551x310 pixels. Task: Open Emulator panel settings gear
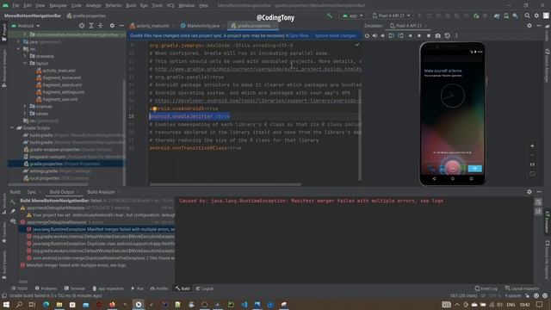click(529, 26)
